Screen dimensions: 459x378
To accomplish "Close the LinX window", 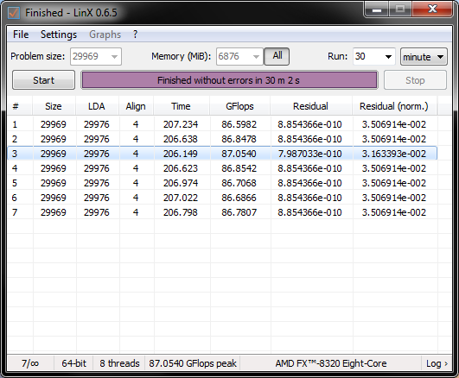I will (432, 9).
